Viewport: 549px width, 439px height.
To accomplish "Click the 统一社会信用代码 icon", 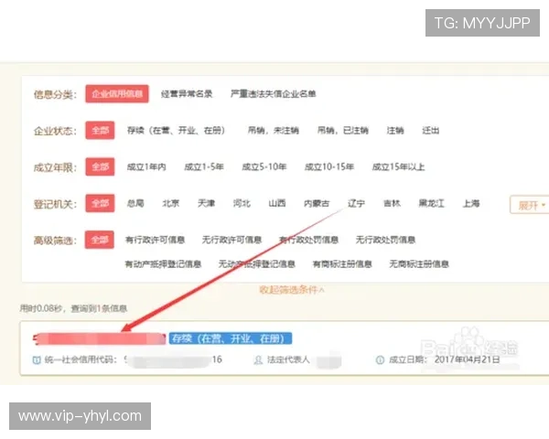I will pos(37,359).
